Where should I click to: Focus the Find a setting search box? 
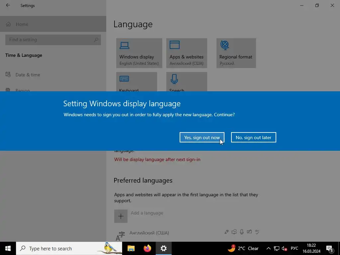(53, 40)
